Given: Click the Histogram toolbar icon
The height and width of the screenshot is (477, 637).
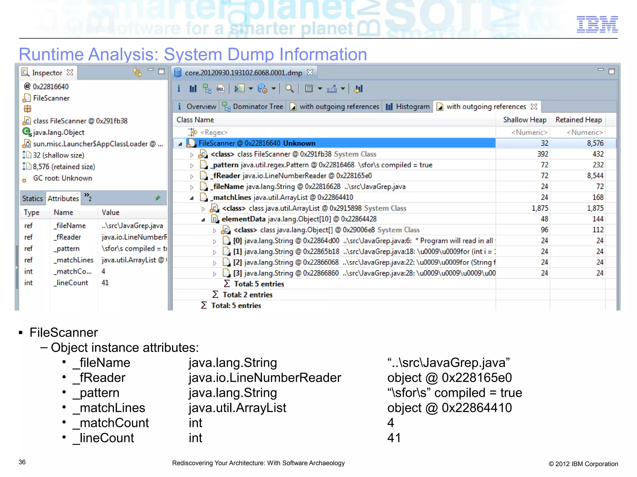Looking at the screenshot, I should [x=193, y=89].
